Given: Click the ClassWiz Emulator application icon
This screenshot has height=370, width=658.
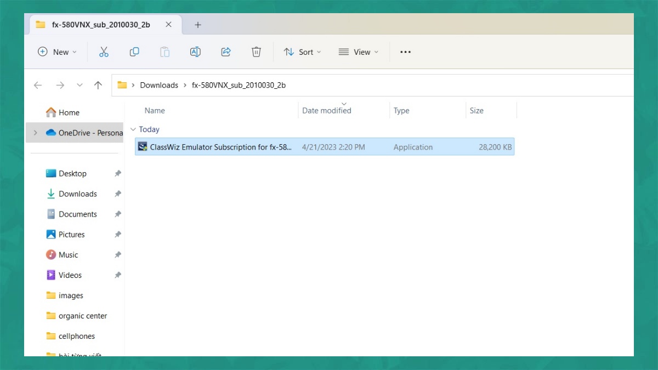Looking at the screenshot, I should click(143, 146).
